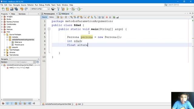
Task: Click the paquete package node
Action: 15,47
